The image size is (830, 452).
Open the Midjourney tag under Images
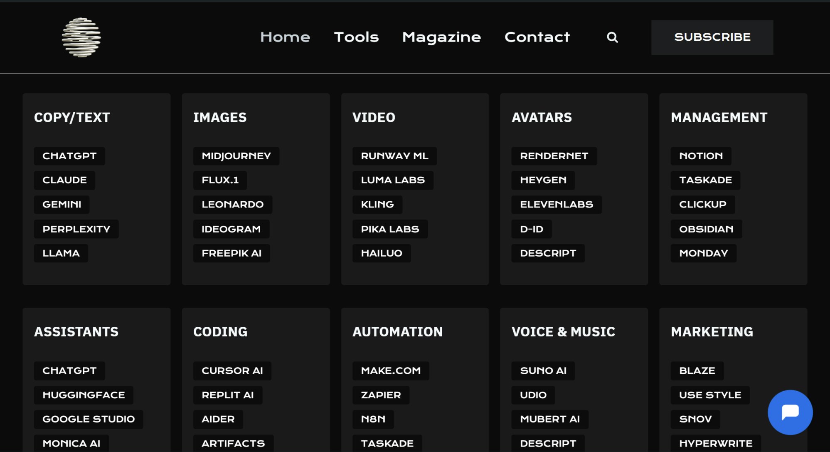(236, 156)
